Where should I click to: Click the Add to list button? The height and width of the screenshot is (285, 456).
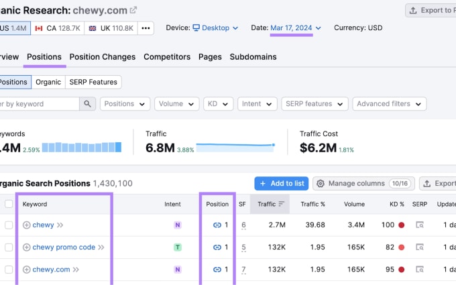[281, 184]
